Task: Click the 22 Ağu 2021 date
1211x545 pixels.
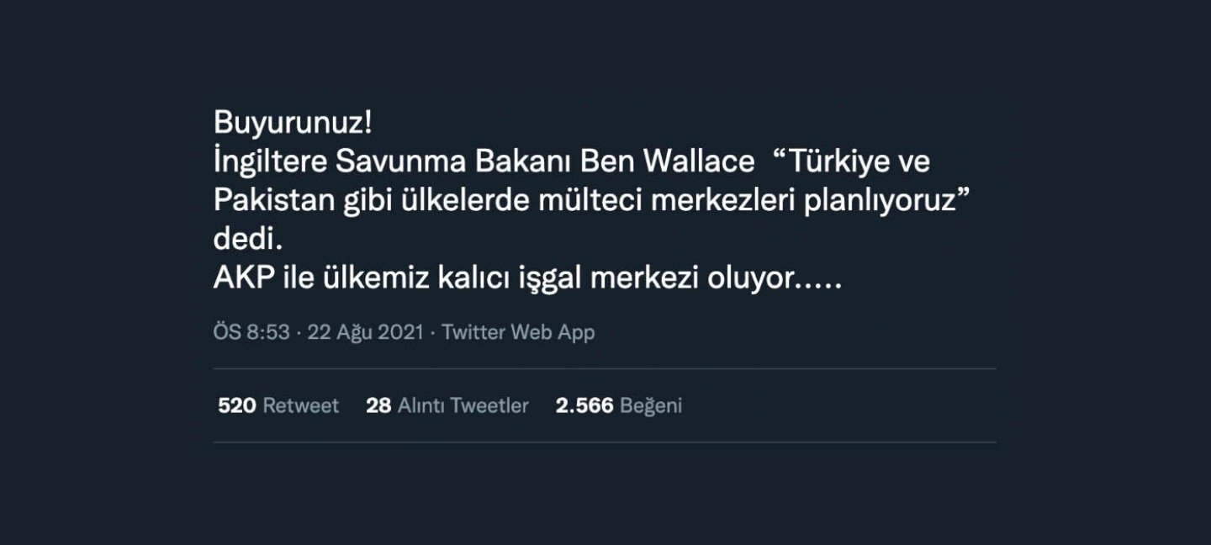Action: [x=365, y=332]
